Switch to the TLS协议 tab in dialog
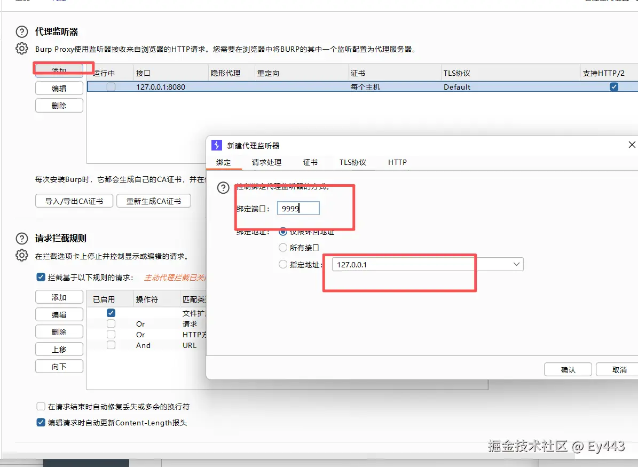 click(x=353, y=162)
